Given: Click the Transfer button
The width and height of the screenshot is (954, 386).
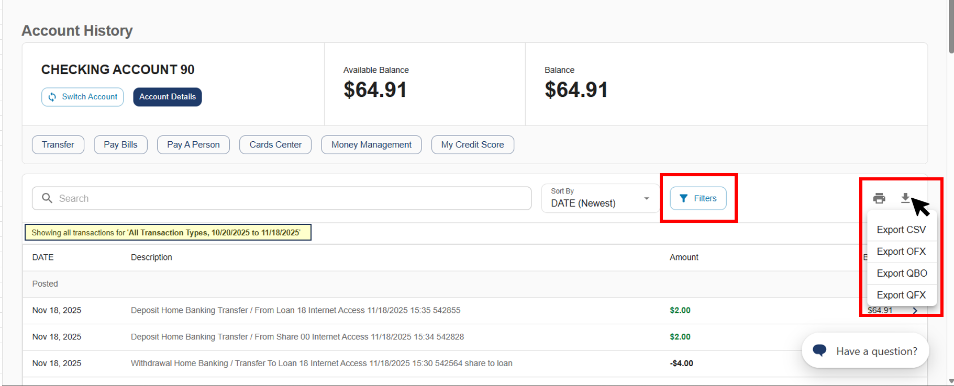Looking at the screenshot, I should click(58, 145).
